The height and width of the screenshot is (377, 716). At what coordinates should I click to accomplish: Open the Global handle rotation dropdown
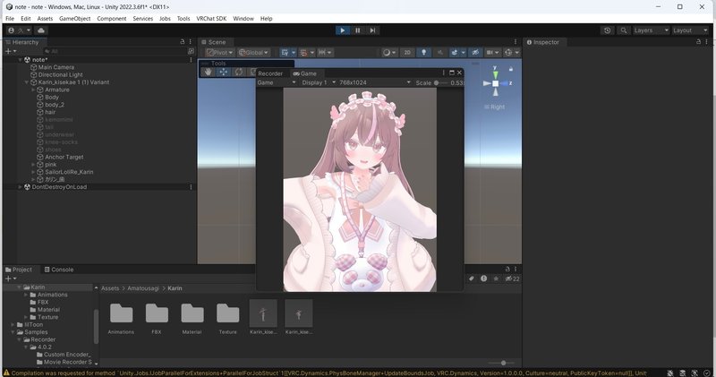[x=254, y=53]
